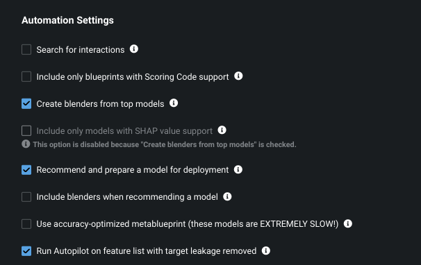Uncheck Run Autopilot with target leakage removed
This screenshot has height=265, width=421.
pos(26,251)
